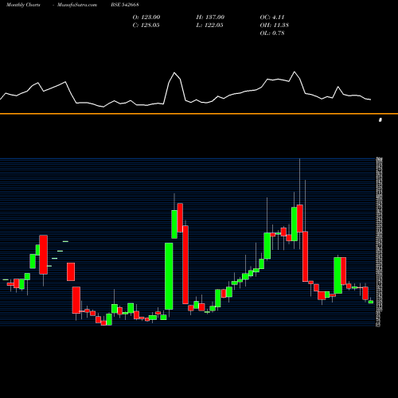Click the open price O: 123.00

(x=146, y=18)
